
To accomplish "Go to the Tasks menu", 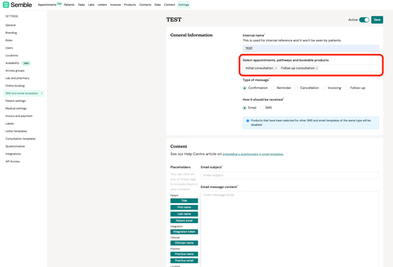I will click(81, 5).
